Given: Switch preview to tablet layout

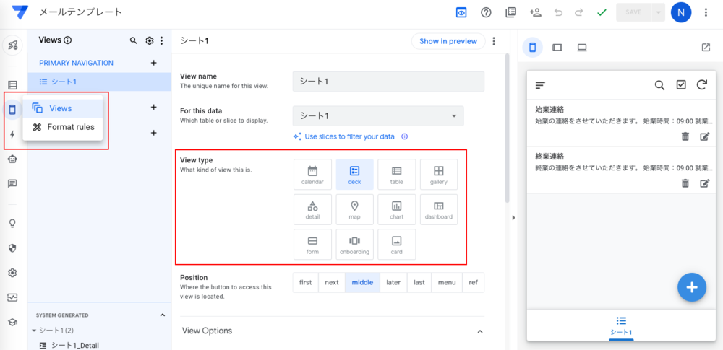Looking at the screenshot, I should 557,48.
